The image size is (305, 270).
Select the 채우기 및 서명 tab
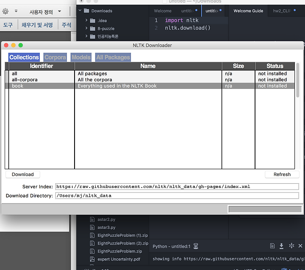[37, 25]
